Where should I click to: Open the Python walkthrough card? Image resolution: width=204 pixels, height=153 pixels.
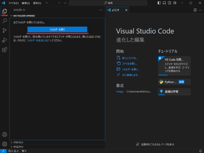click(174, 82)
